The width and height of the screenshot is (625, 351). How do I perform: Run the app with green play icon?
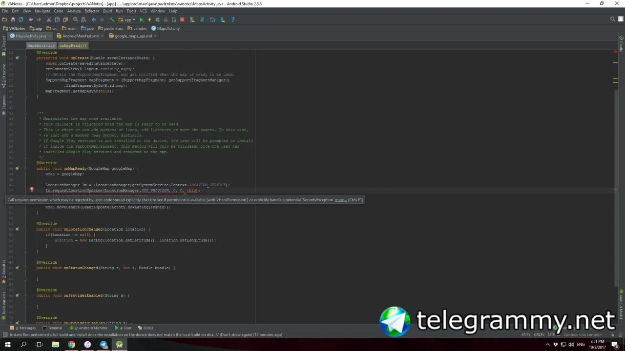pos(142,19)
